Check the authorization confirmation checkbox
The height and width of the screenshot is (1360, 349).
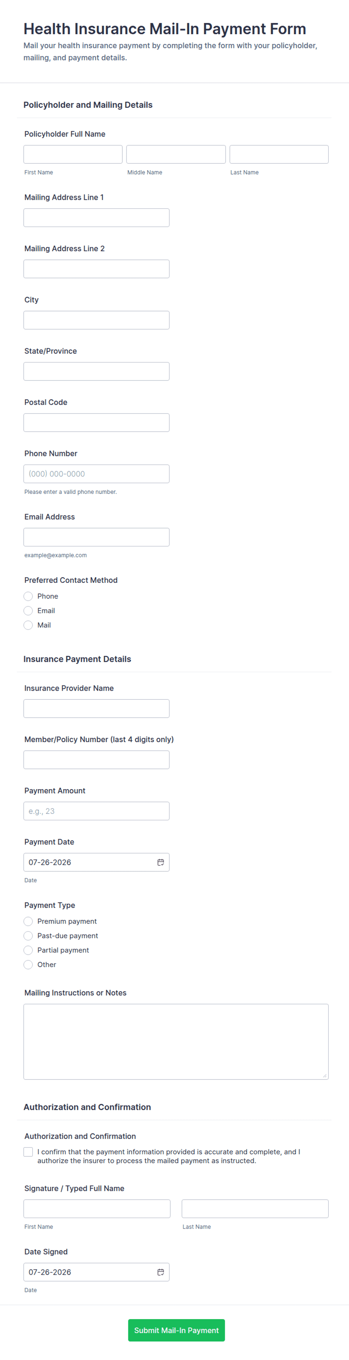point(29,1152)
